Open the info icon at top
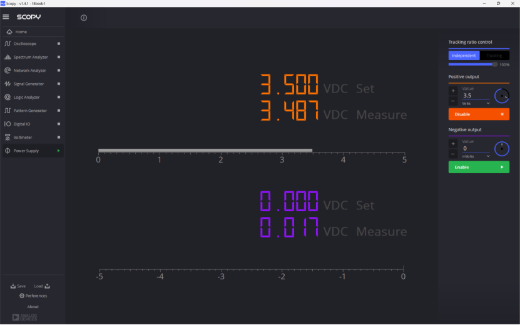Screen dimensions: 520x325 tap(84, 18)
